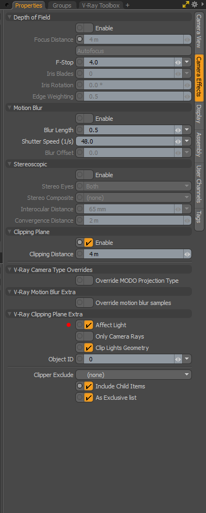This screenshot has height=513, width=206.
Task: Click the Blur Length slider arrows icon
Action: click(x=178, y=130)
